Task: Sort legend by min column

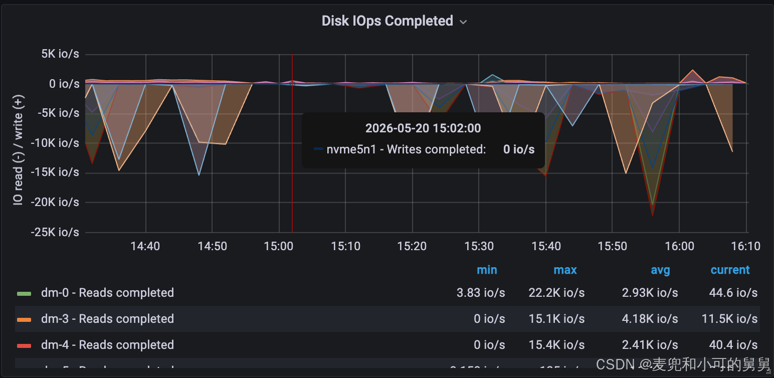Action: coord(487,270)
